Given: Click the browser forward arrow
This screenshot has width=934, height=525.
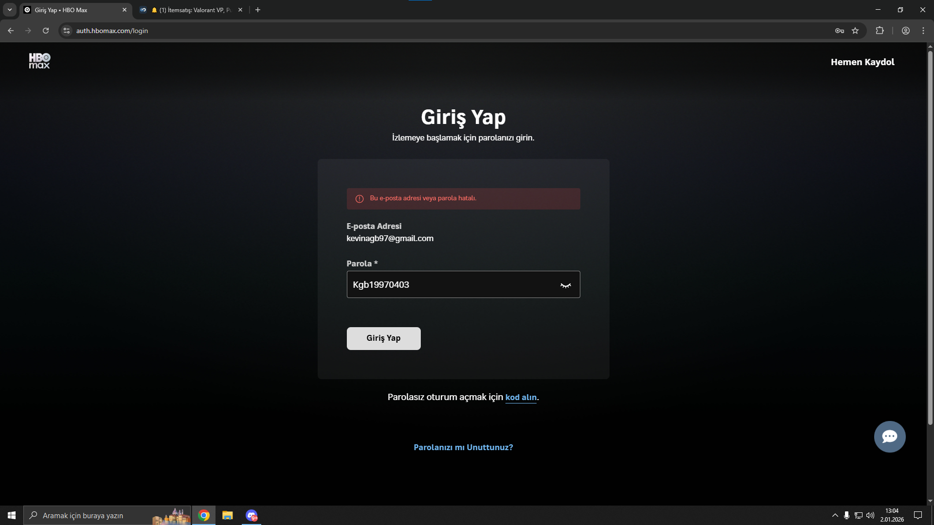Looking at the screenshot, I should [28, 31].
